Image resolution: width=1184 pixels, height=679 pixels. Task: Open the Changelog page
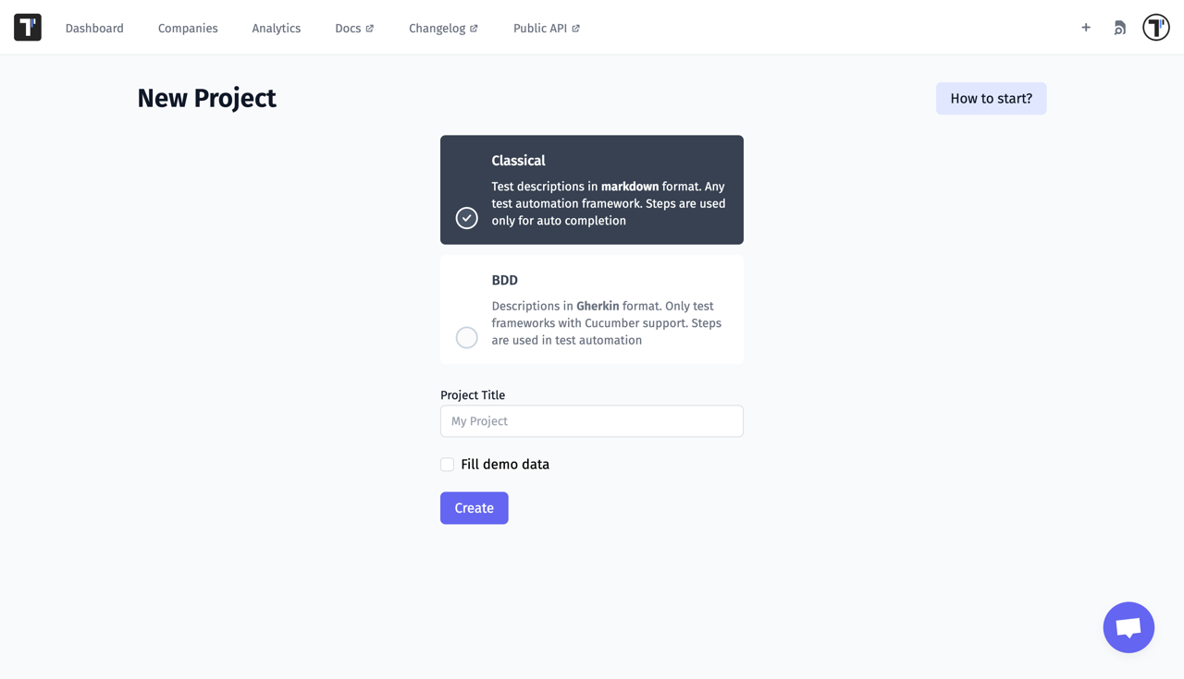click(437, 28)
